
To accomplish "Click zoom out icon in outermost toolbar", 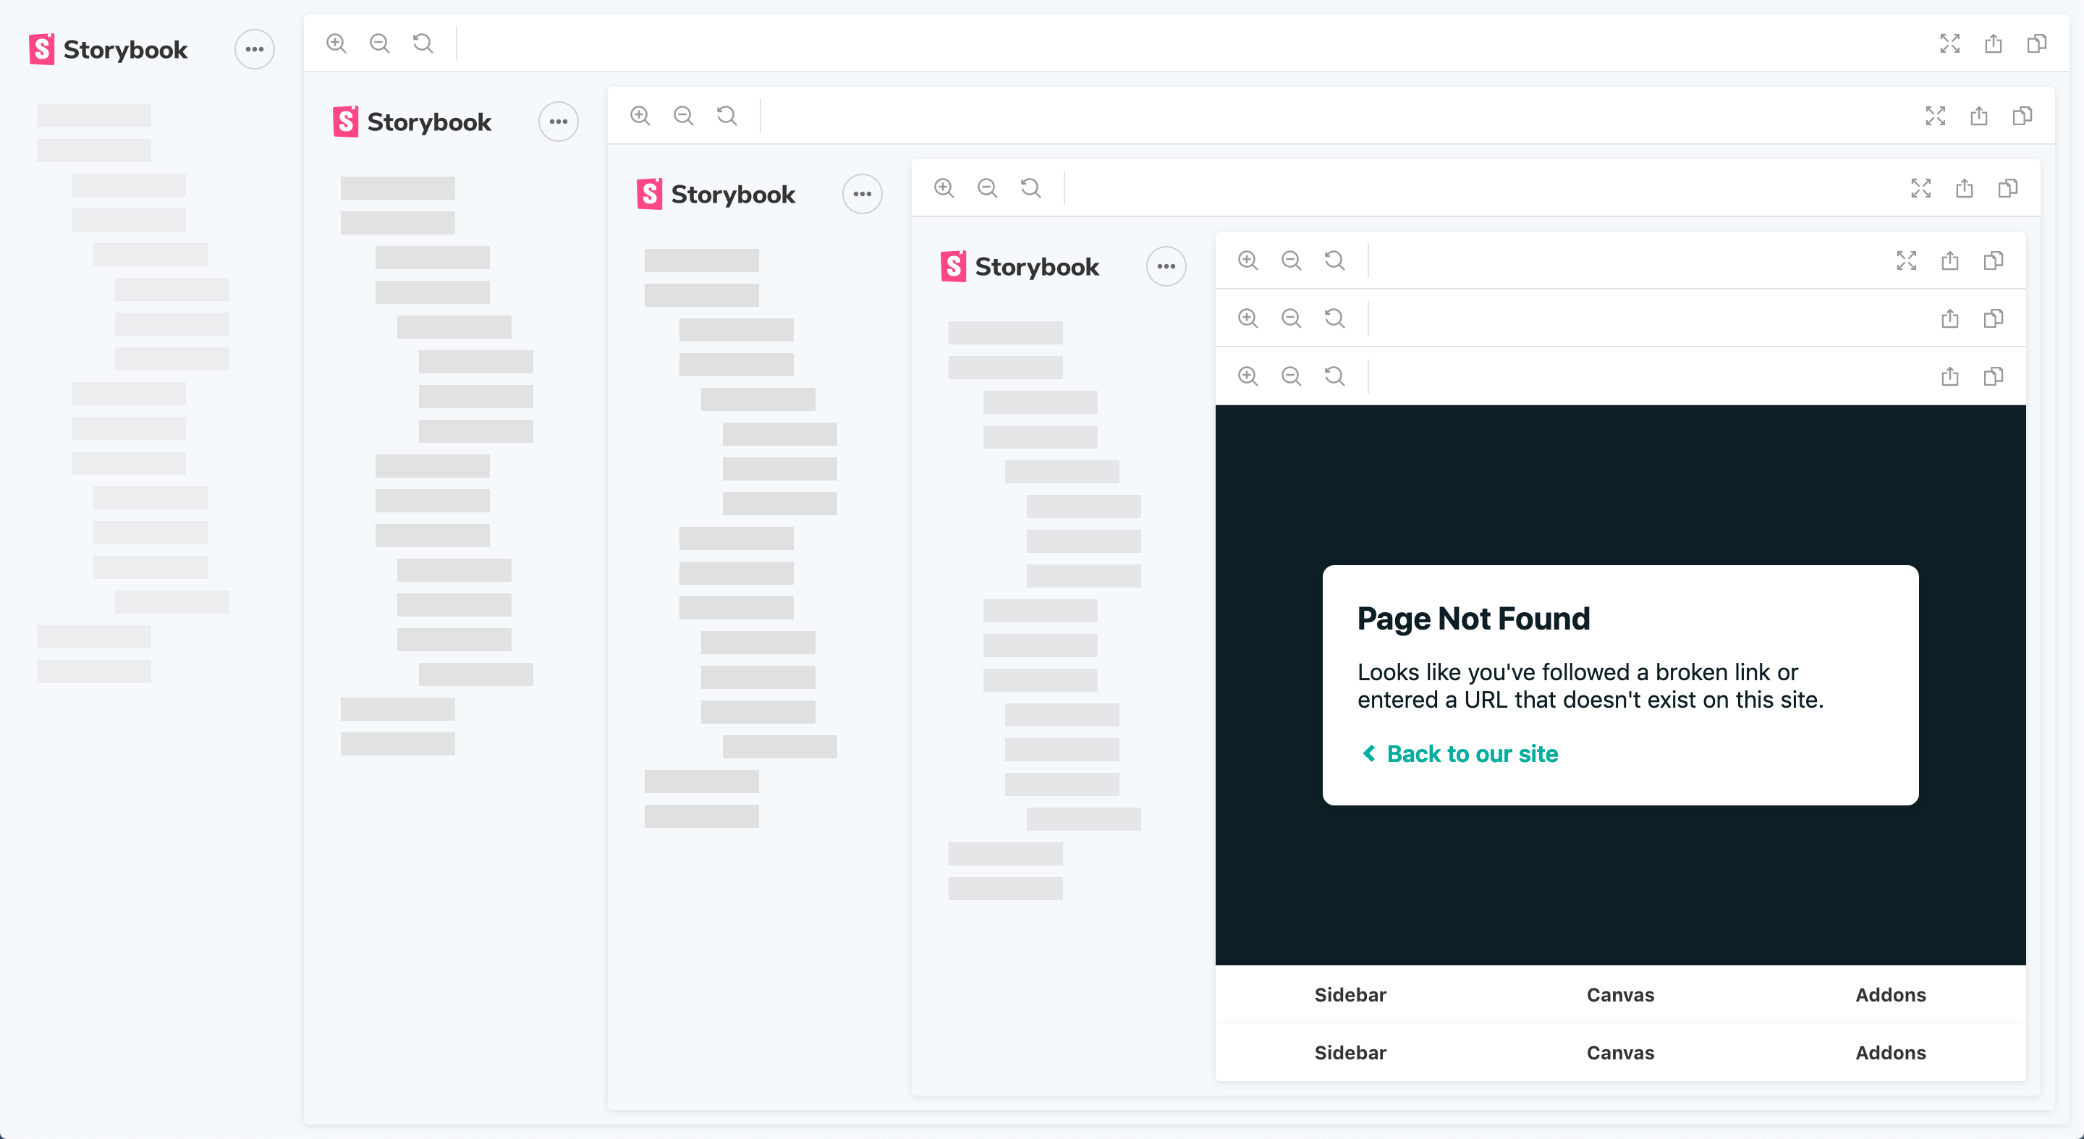I will (x=379, y=43).
